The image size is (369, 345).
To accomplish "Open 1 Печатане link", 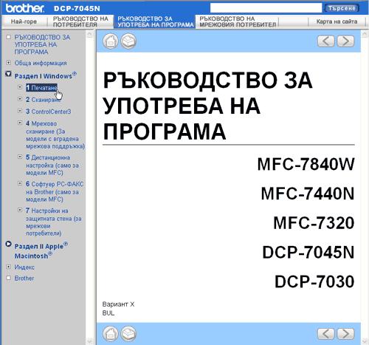I will pos(41,88).
